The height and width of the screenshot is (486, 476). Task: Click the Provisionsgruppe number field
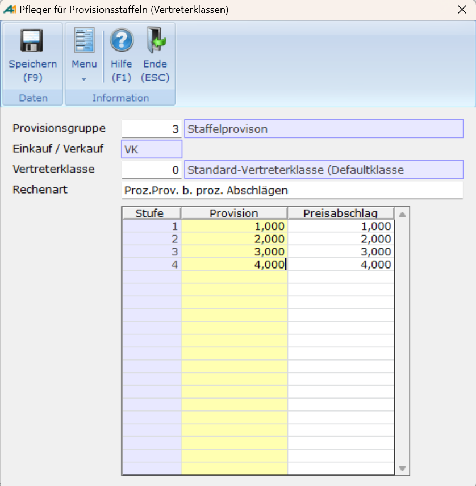pos(152,129)
